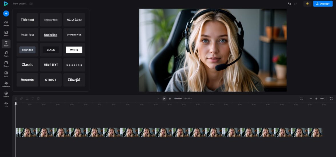This screenshot has height=157, width=336.
Task: Open the Холст canvas settings
Action: tap(6, 33)
